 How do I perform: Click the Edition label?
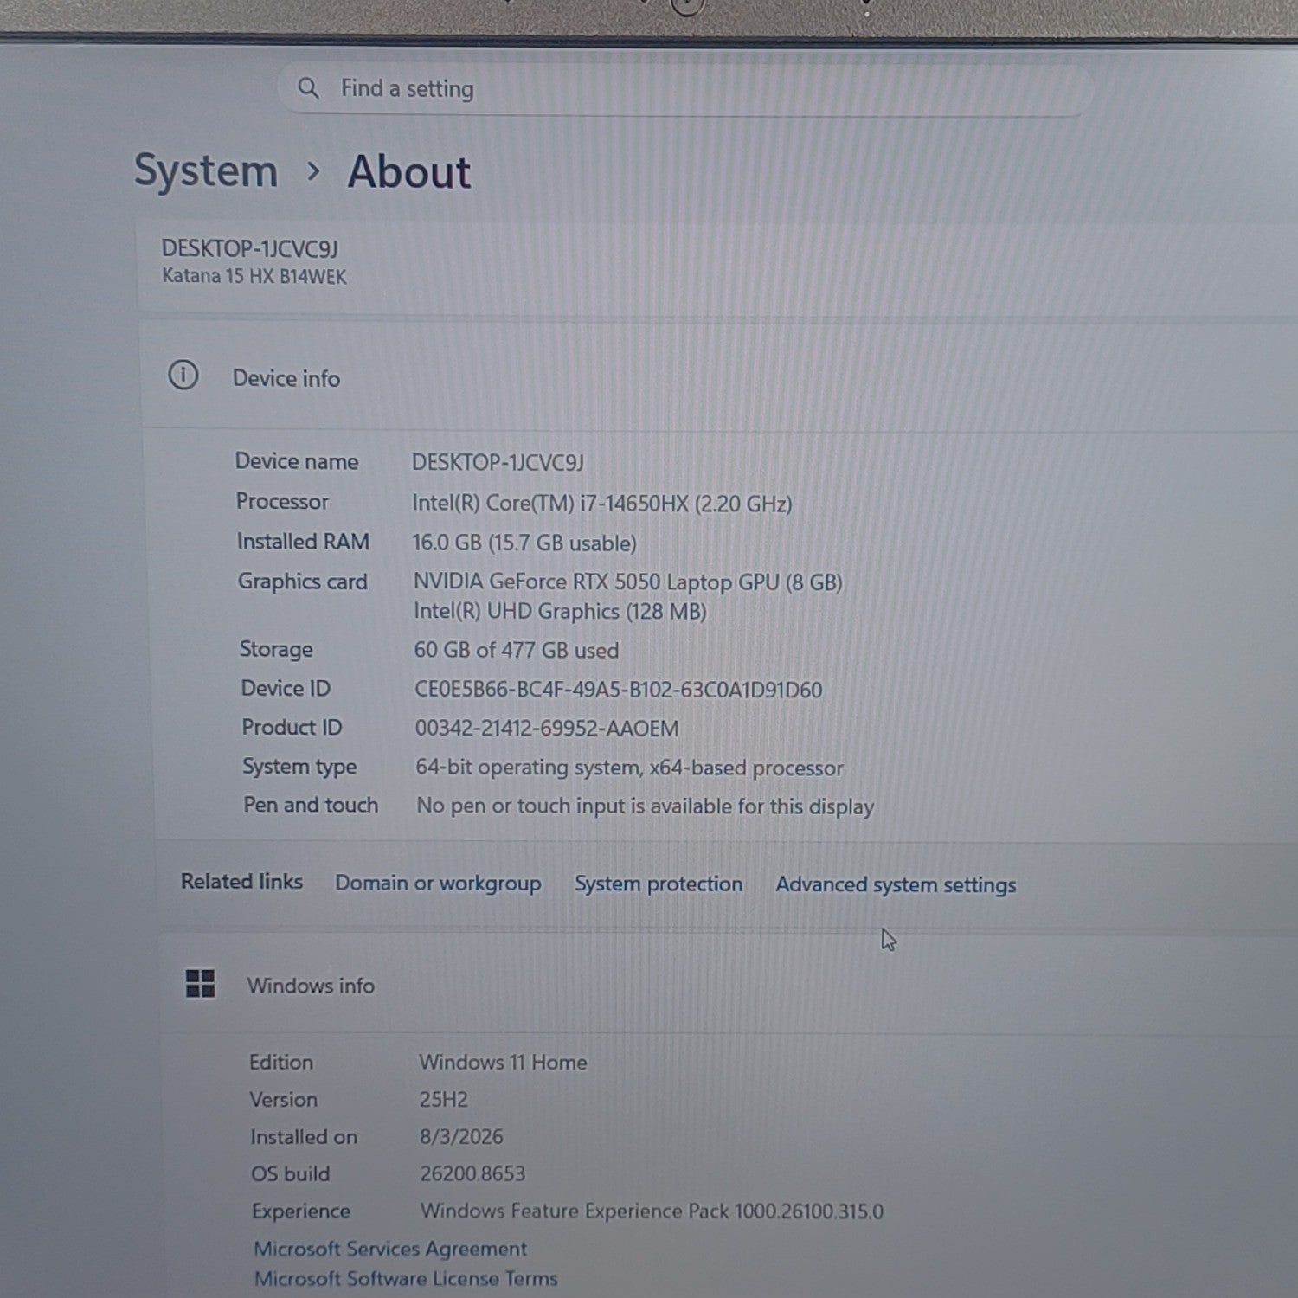click(x=281, y=1062)
